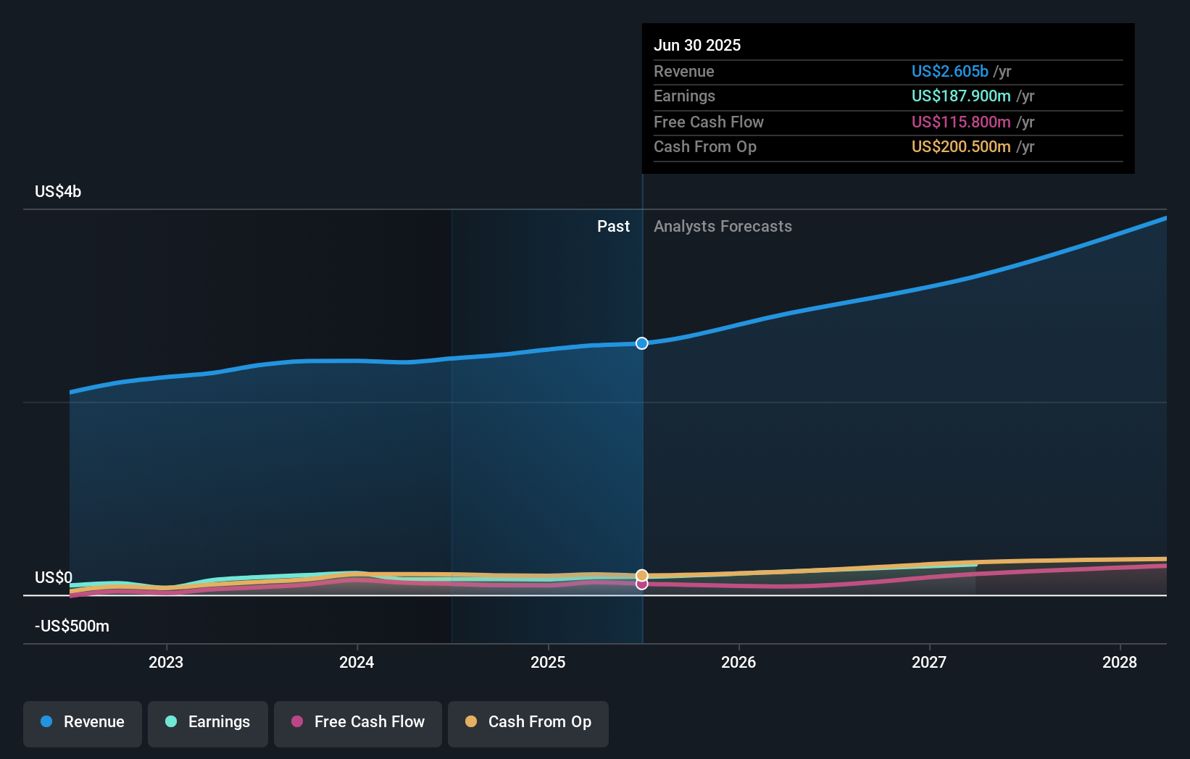1190x759 pixels.
Task: Click the US$4b y-axis label
Action: 58,191
